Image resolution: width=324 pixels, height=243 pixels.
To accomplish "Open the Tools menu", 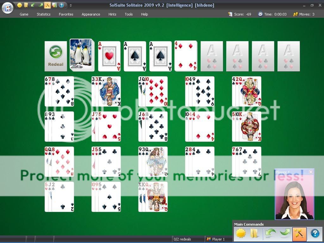I will tap(129, 14).
